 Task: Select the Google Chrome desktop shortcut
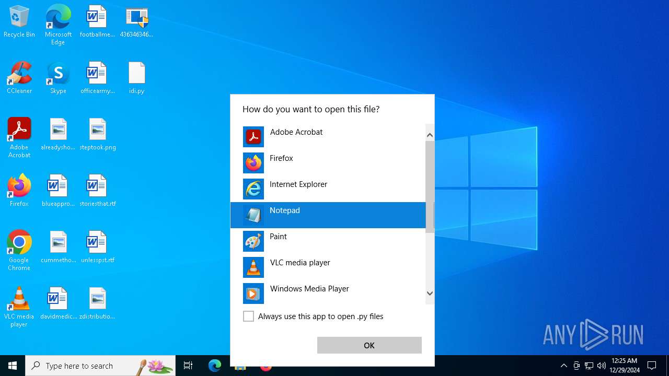19,251
